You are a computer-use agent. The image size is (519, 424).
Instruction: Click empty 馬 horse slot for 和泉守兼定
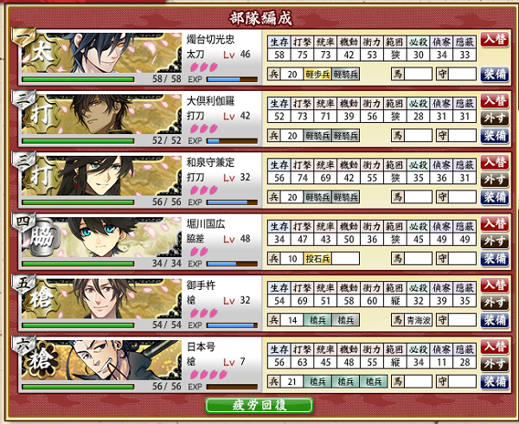pyautogui.click(x=418, y=197)
